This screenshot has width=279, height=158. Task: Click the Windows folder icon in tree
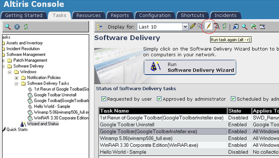pos(16,72)
